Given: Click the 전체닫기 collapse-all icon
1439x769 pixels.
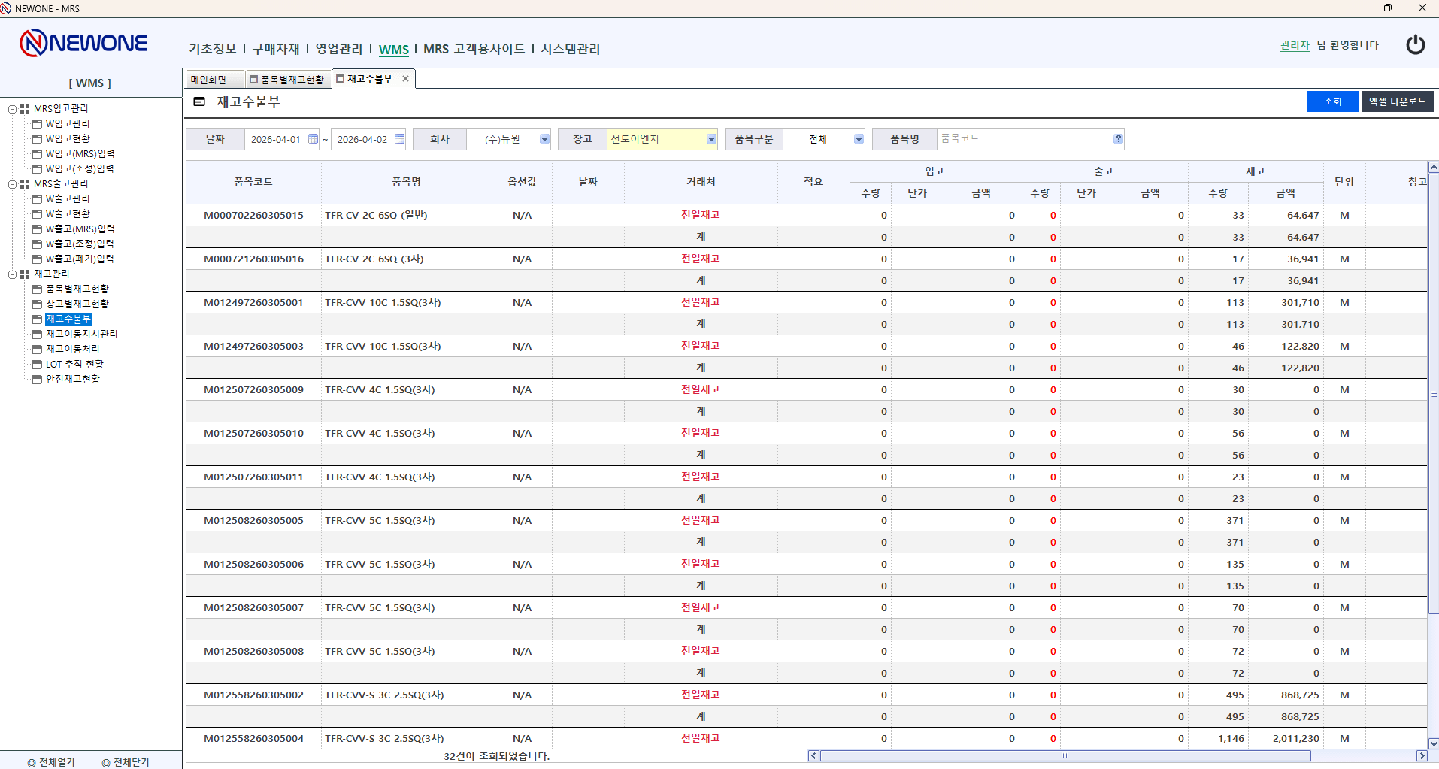Looking at the screenshot, I should click(x=106, y=762).
